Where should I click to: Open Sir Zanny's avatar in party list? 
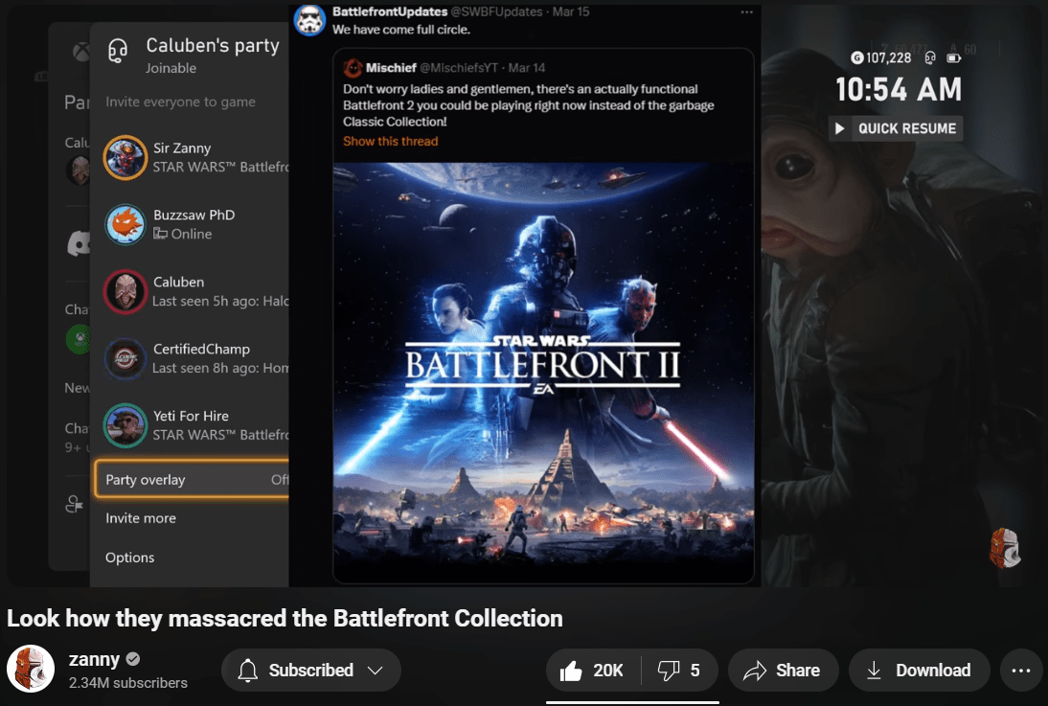pyautogui.click(x=125, y=158)
